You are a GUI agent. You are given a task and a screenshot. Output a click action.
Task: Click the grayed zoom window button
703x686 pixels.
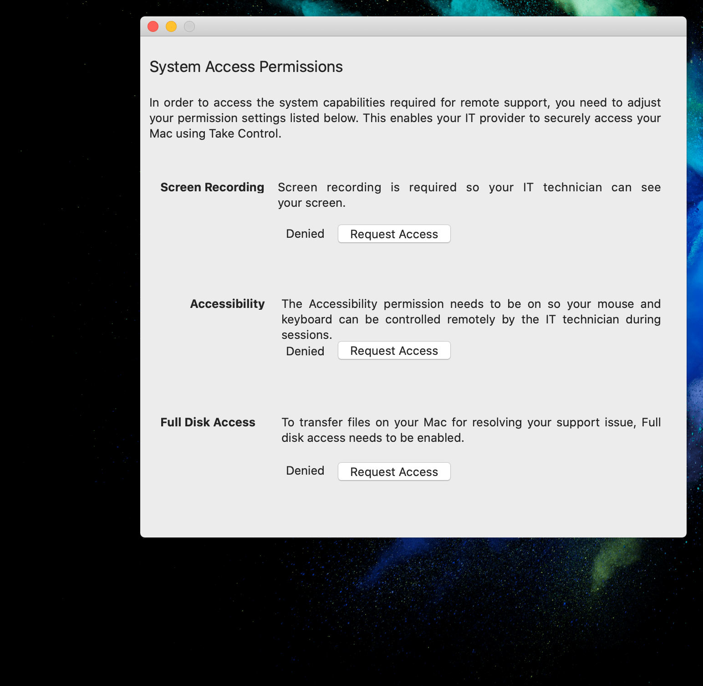click(x=189, y=26)
